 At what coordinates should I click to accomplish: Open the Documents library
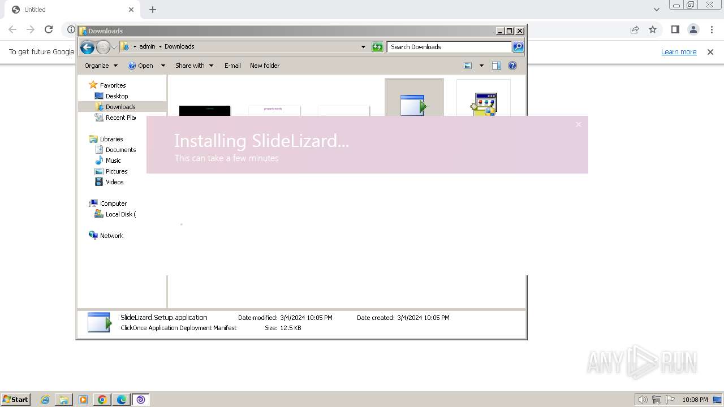point(115,150)
